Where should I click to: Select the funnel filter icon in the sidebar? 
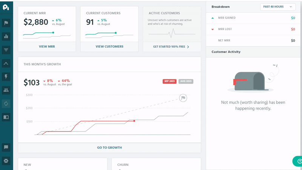6,50
